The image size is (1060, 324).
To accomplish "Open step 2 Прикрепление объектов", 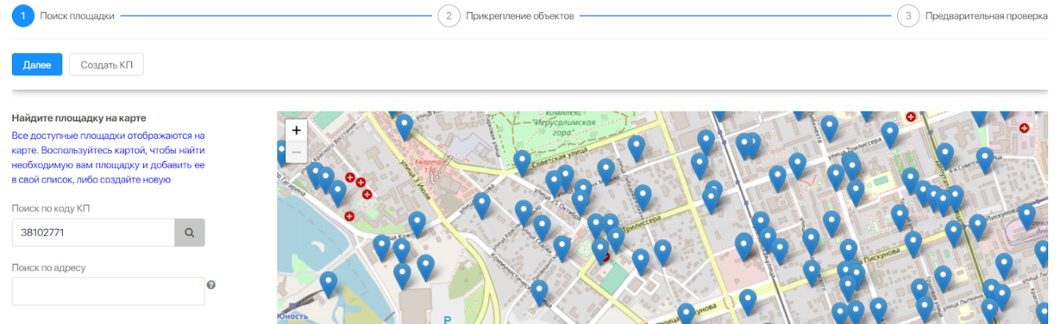I will 519,16.
